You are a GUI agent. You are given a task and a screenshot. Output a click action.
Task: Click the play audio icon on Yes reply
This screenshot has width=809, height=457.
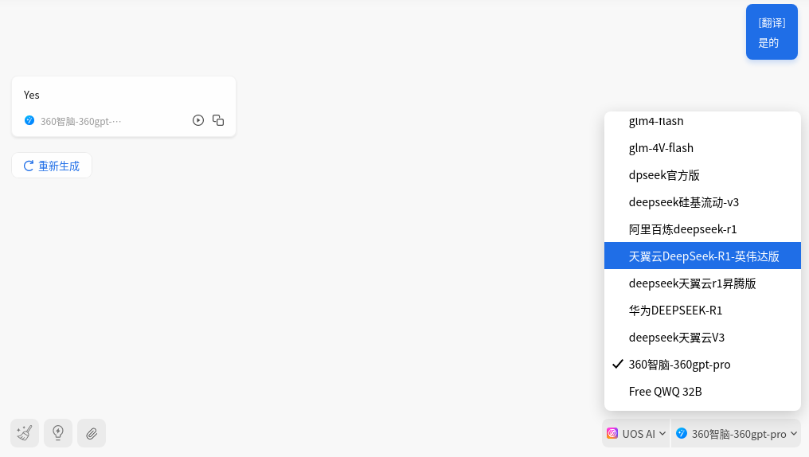pyautogui.click(x=198, y=120)
